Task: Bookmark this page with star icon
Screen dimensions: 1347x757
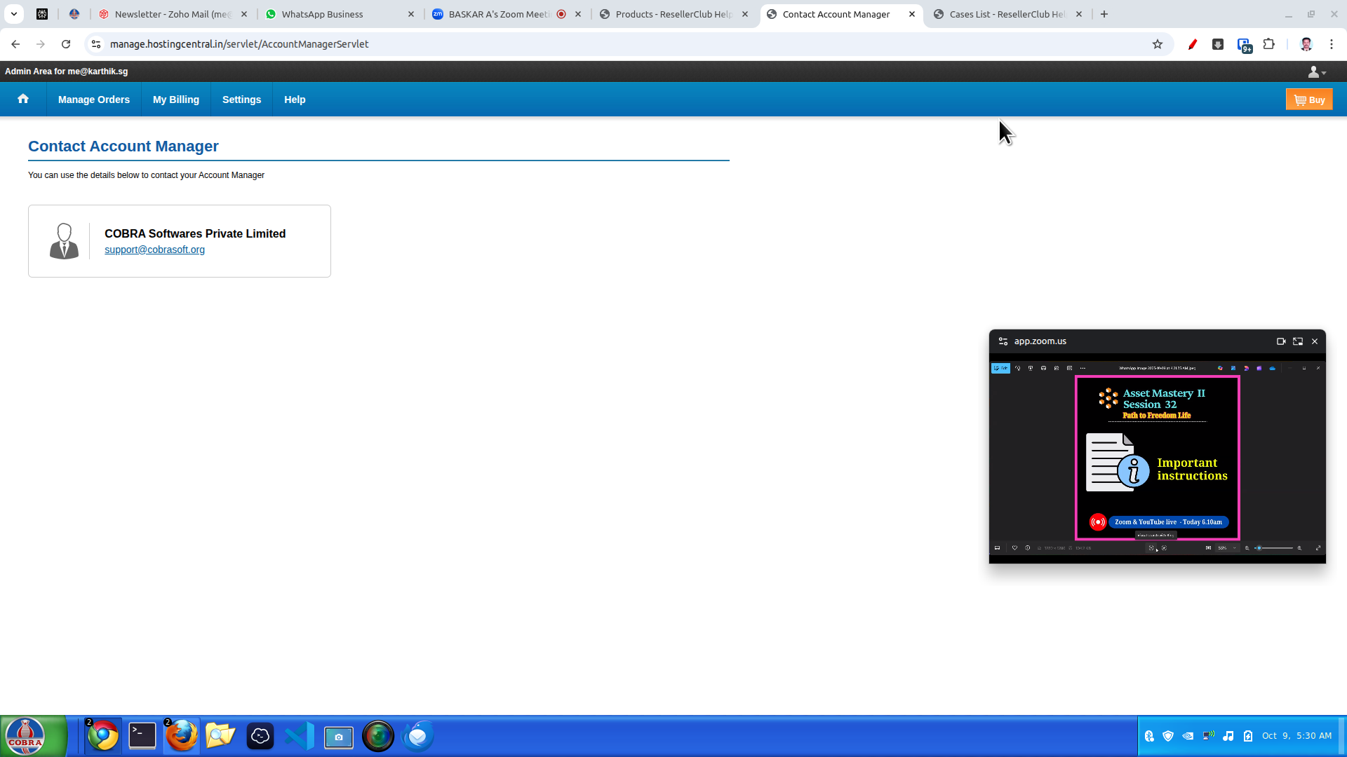Action: pyautogui.click(x=1158, y=44)
